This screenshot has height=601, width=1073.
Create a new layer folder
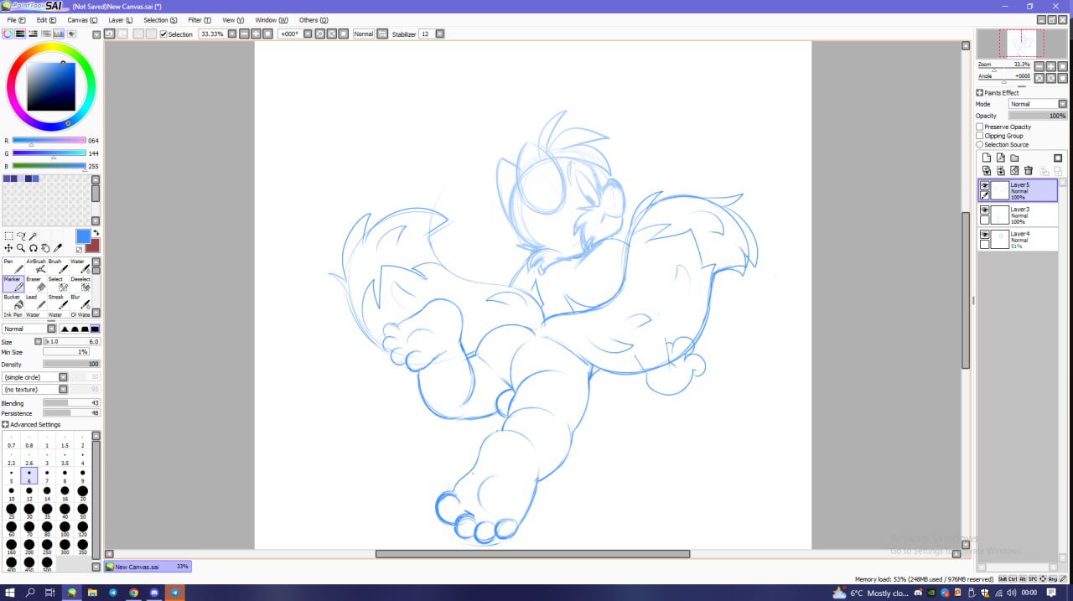point(1014,158)
